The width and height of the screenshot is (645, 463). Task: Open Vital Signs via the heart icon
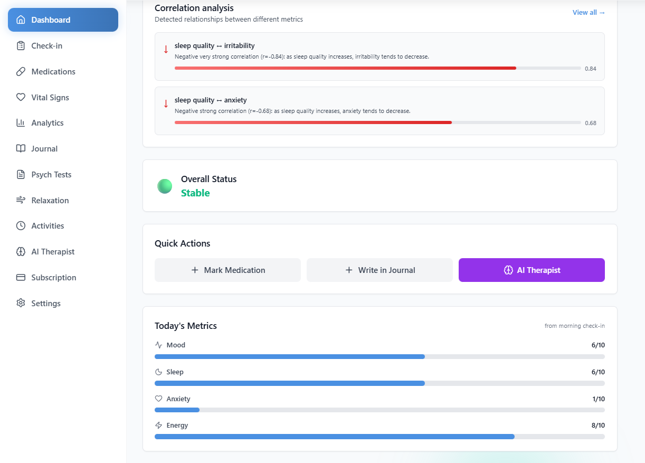(x=20, y=97)
